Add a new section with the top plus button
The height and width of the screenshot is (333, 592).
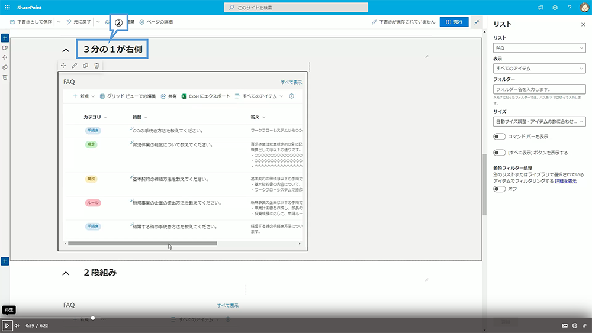tap(5, 37)
